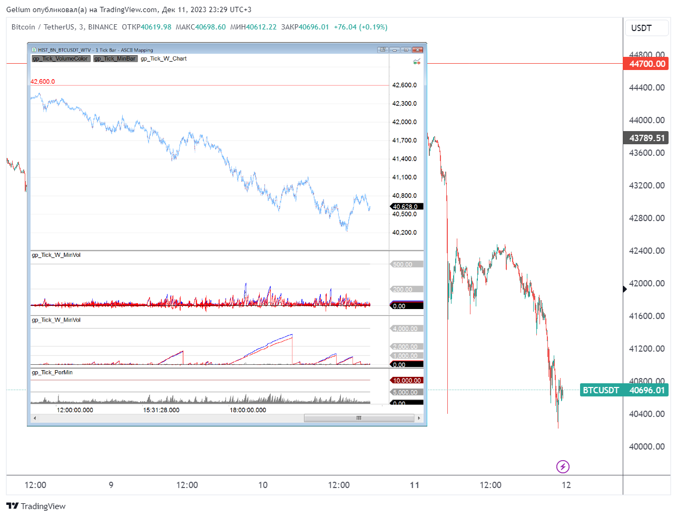
Task: Click the low price value 40612.22 in header
Action: click(261, 27)
